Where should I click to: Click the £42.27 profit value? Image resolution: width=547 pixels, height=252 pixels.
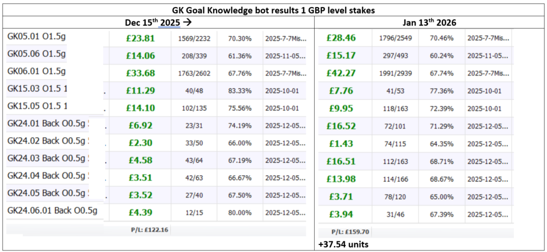click(x=342, y=74)
